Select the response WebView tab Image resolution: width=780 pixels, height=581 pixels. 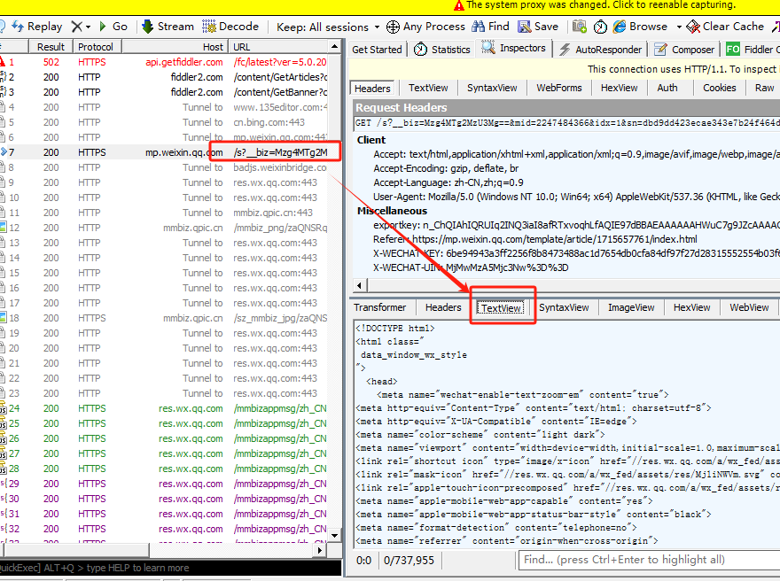(749, 307)
